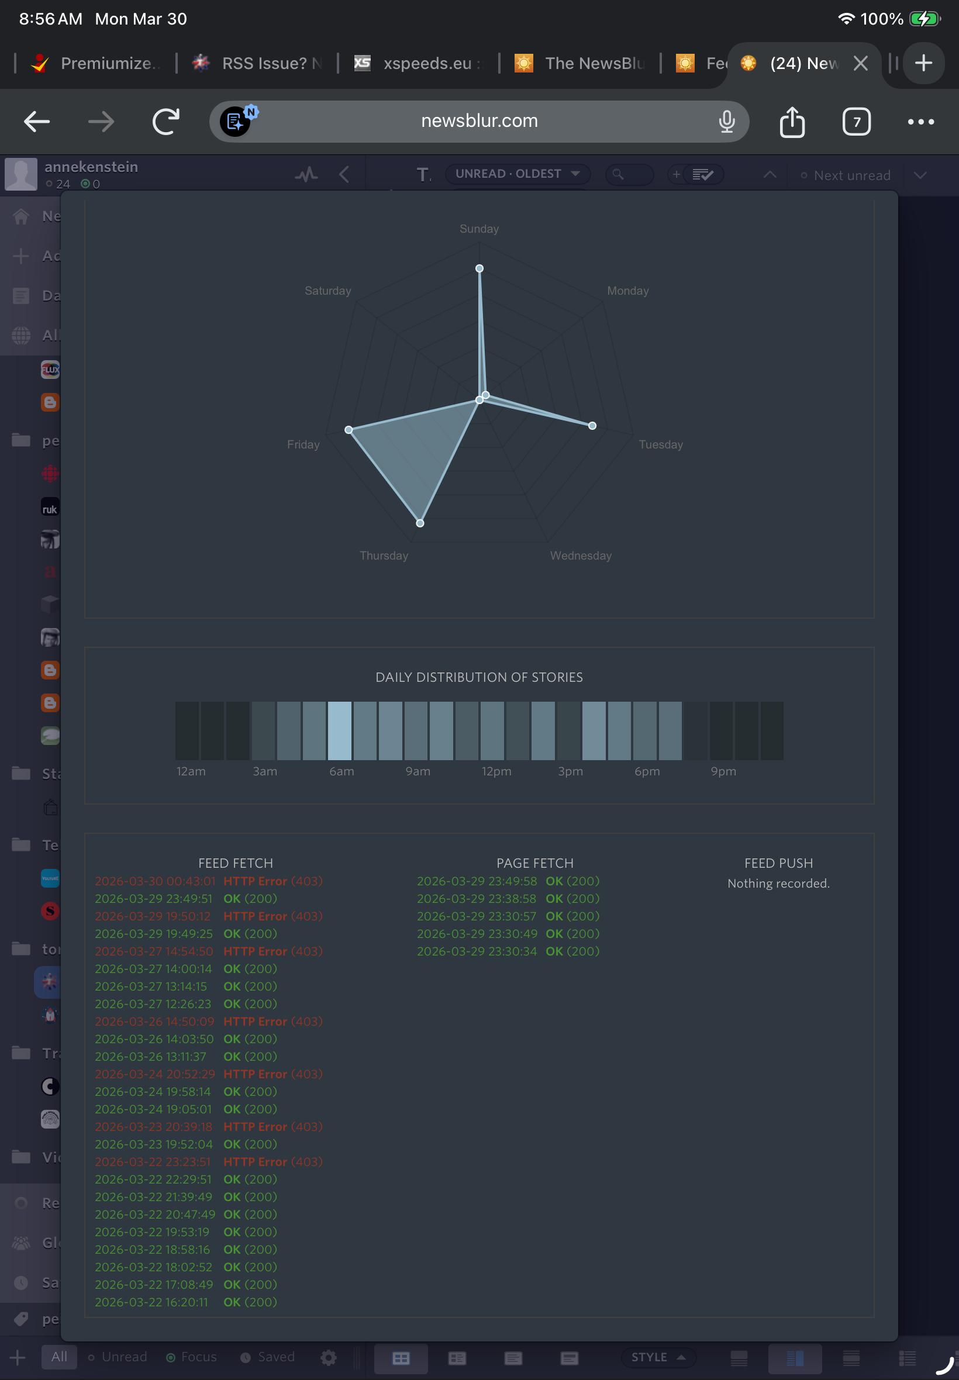
Task: Switch to the Premiumize browser tab
Action: click(x=96, y=63)
